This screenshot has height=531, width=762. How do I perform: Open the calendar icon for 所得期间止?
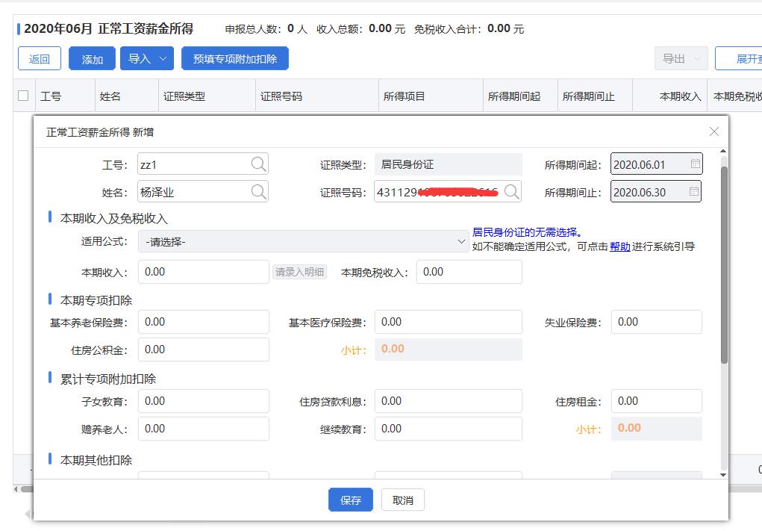pyautogui.click(x=694, y=192)
